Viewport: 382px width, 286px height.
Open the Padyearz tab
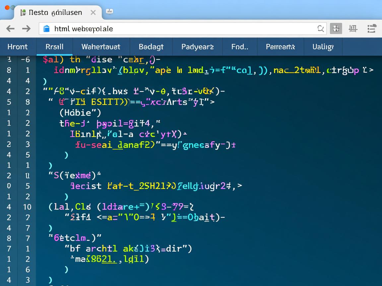click(197, 47)
